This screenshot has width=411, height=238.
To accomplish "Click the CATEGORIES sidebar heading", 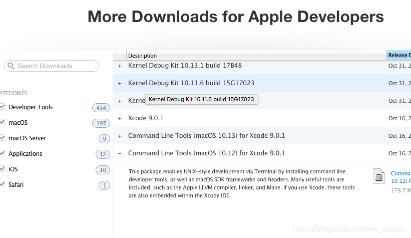I will tap(14, 93).
